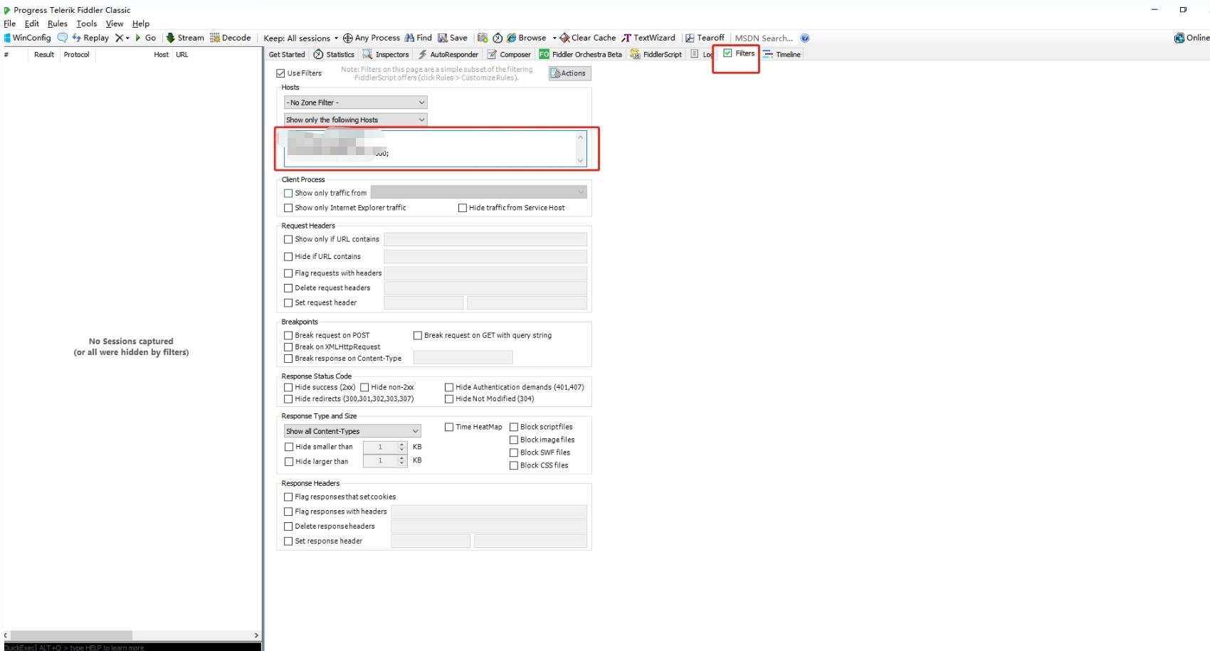Click the comment speech bubble icon
The width and height of the screenshot is (1210, 651).
[x=63, y=38]
